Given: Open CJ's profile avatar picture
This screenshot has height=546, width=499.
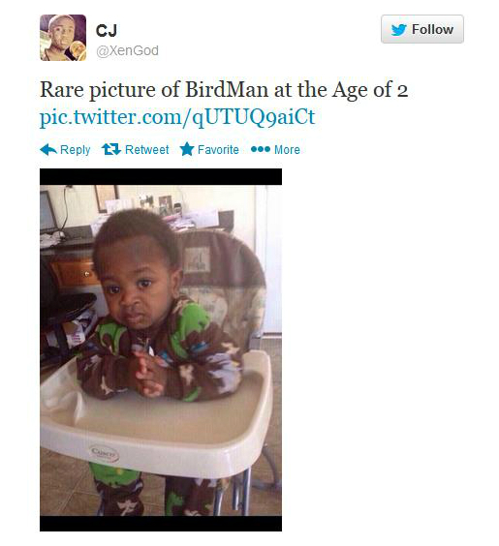Looking at the screenshot, I should 63,38.
